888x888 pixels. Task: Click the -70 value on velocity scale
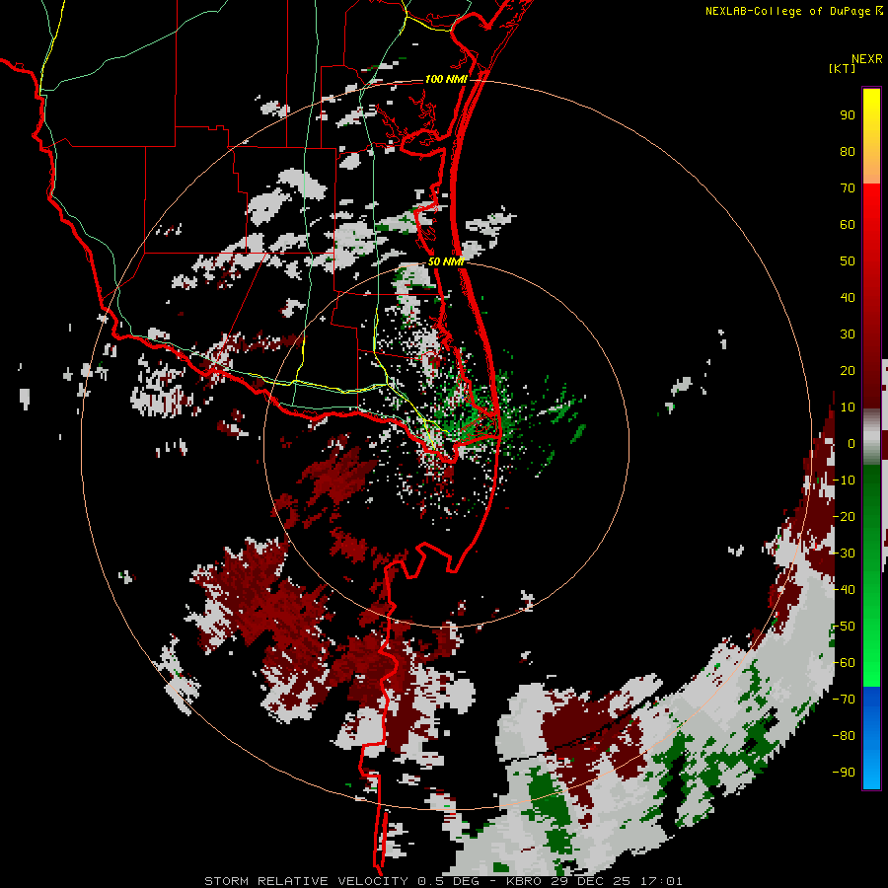(x=844, y=700)
